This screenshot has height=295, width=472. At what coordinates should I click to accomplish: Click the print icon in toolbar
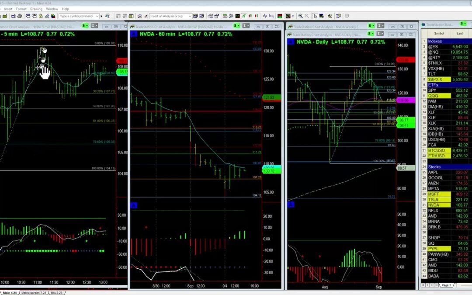click(x=20, y=16)
